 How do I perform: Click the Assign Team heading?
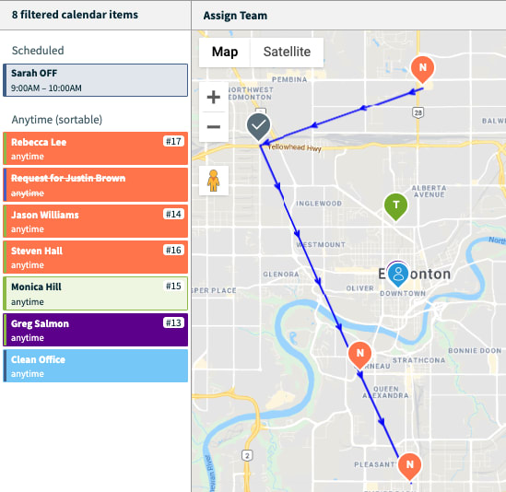point(235,16)
